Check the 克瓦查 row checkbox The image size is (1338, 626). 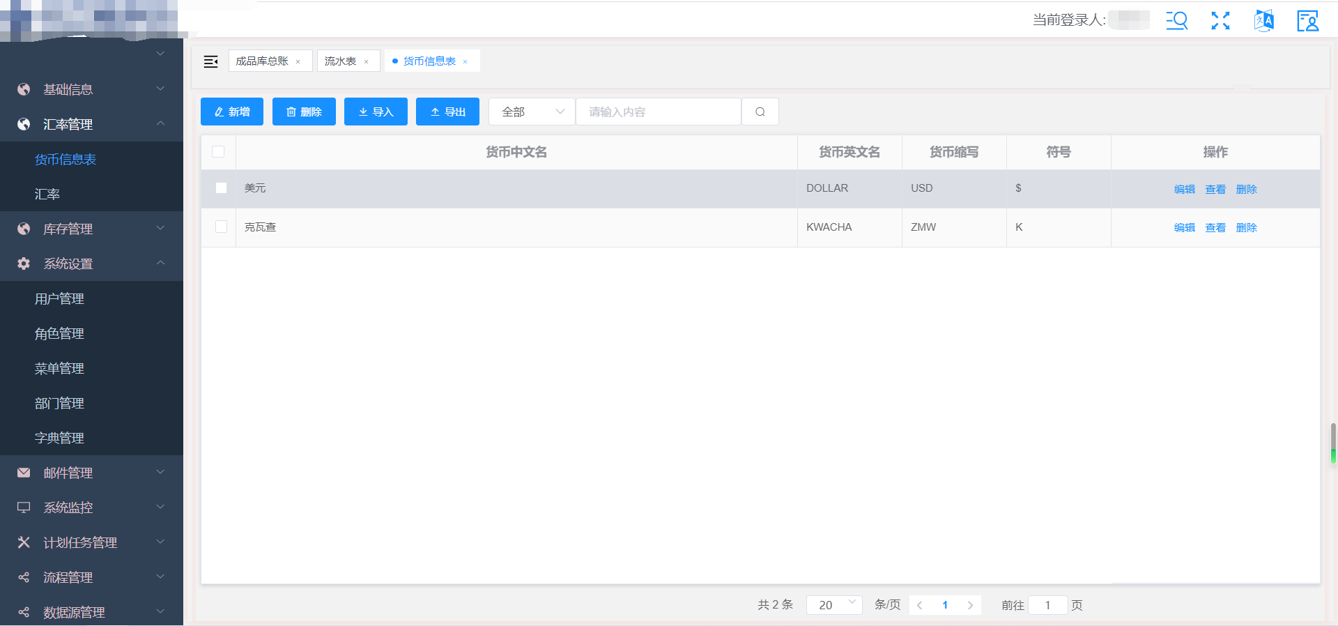[x=222, y=227]
